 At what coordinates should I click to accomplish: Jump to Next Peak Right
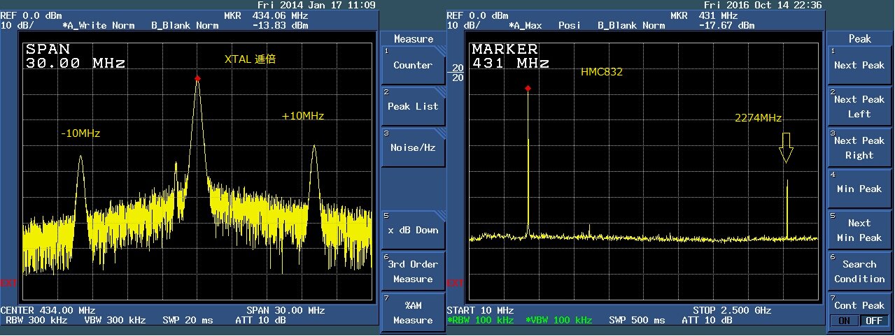[859, 148]
